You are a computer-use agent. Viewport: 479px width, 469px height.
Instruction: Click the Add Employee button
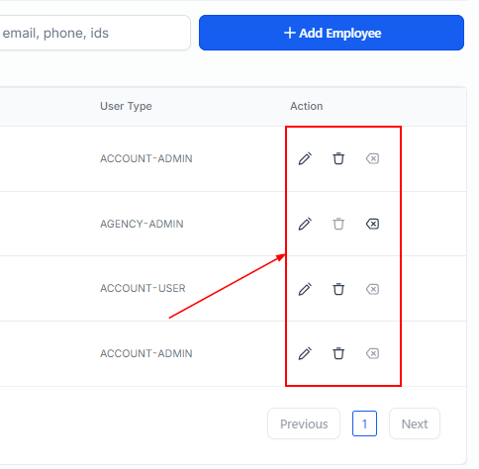pyautogui.click(x=332, y=33)
